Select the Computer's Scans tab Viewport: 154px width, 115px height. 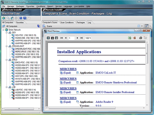50,23
